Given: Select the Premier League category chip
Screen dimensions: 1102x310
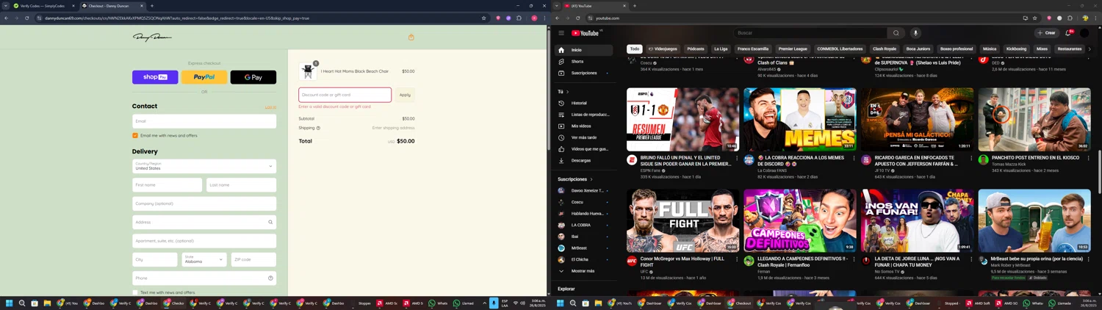Looking at the screenshot, I should click(793, 49).
